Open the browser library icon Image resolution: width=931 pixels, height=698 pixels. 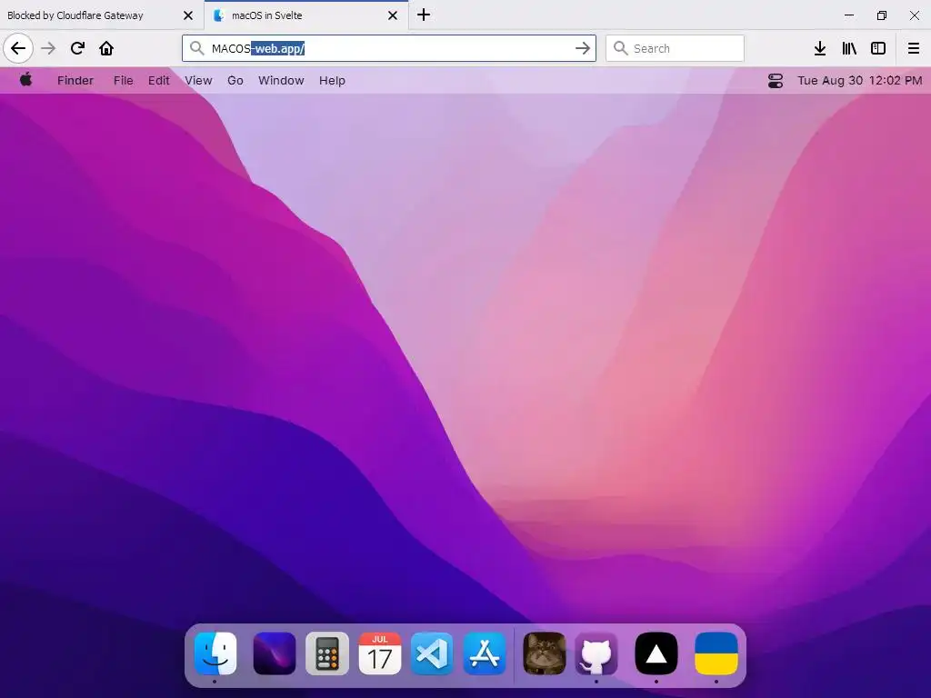pyautogui.click(x=849, y=48)
